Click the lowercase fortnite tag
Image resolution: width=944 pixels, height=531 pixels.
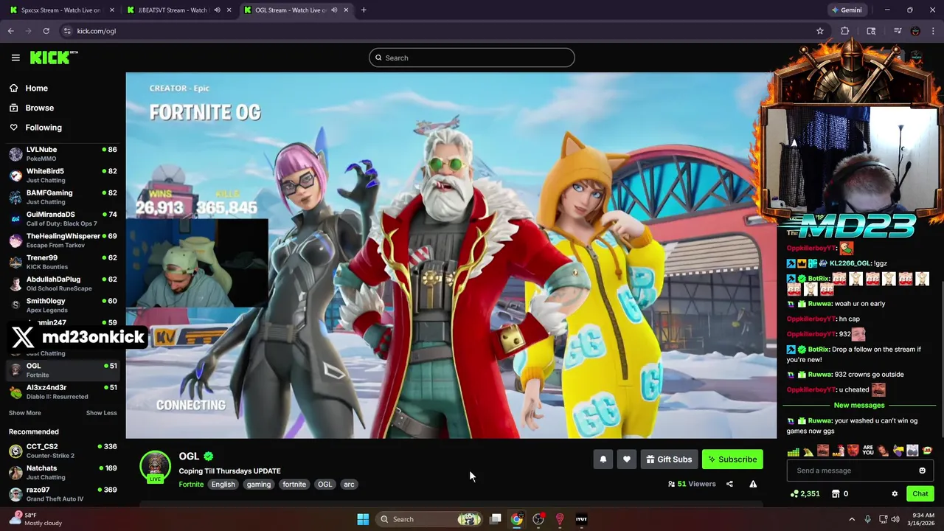[294, 485]
